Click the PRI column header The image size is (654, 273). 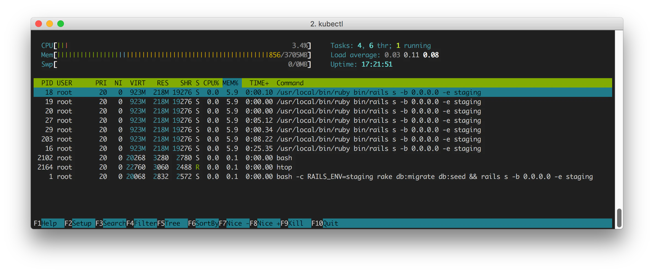(x=101, y=83)
